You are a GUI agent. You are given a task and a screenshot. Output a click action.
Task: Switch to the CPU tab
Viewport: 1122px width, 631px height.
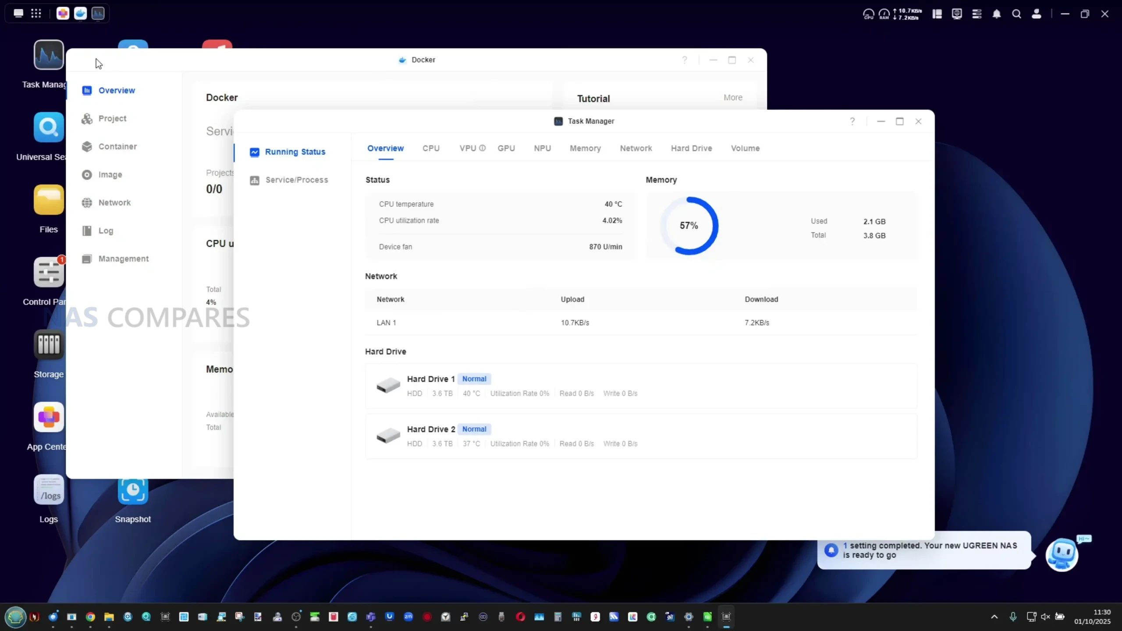click(431, 148)
